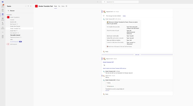Click the Straker Translate bot icon on welcome message
The height and width of the screenshot is (106, 193).
pyautogui.click(x=104, y=19)
